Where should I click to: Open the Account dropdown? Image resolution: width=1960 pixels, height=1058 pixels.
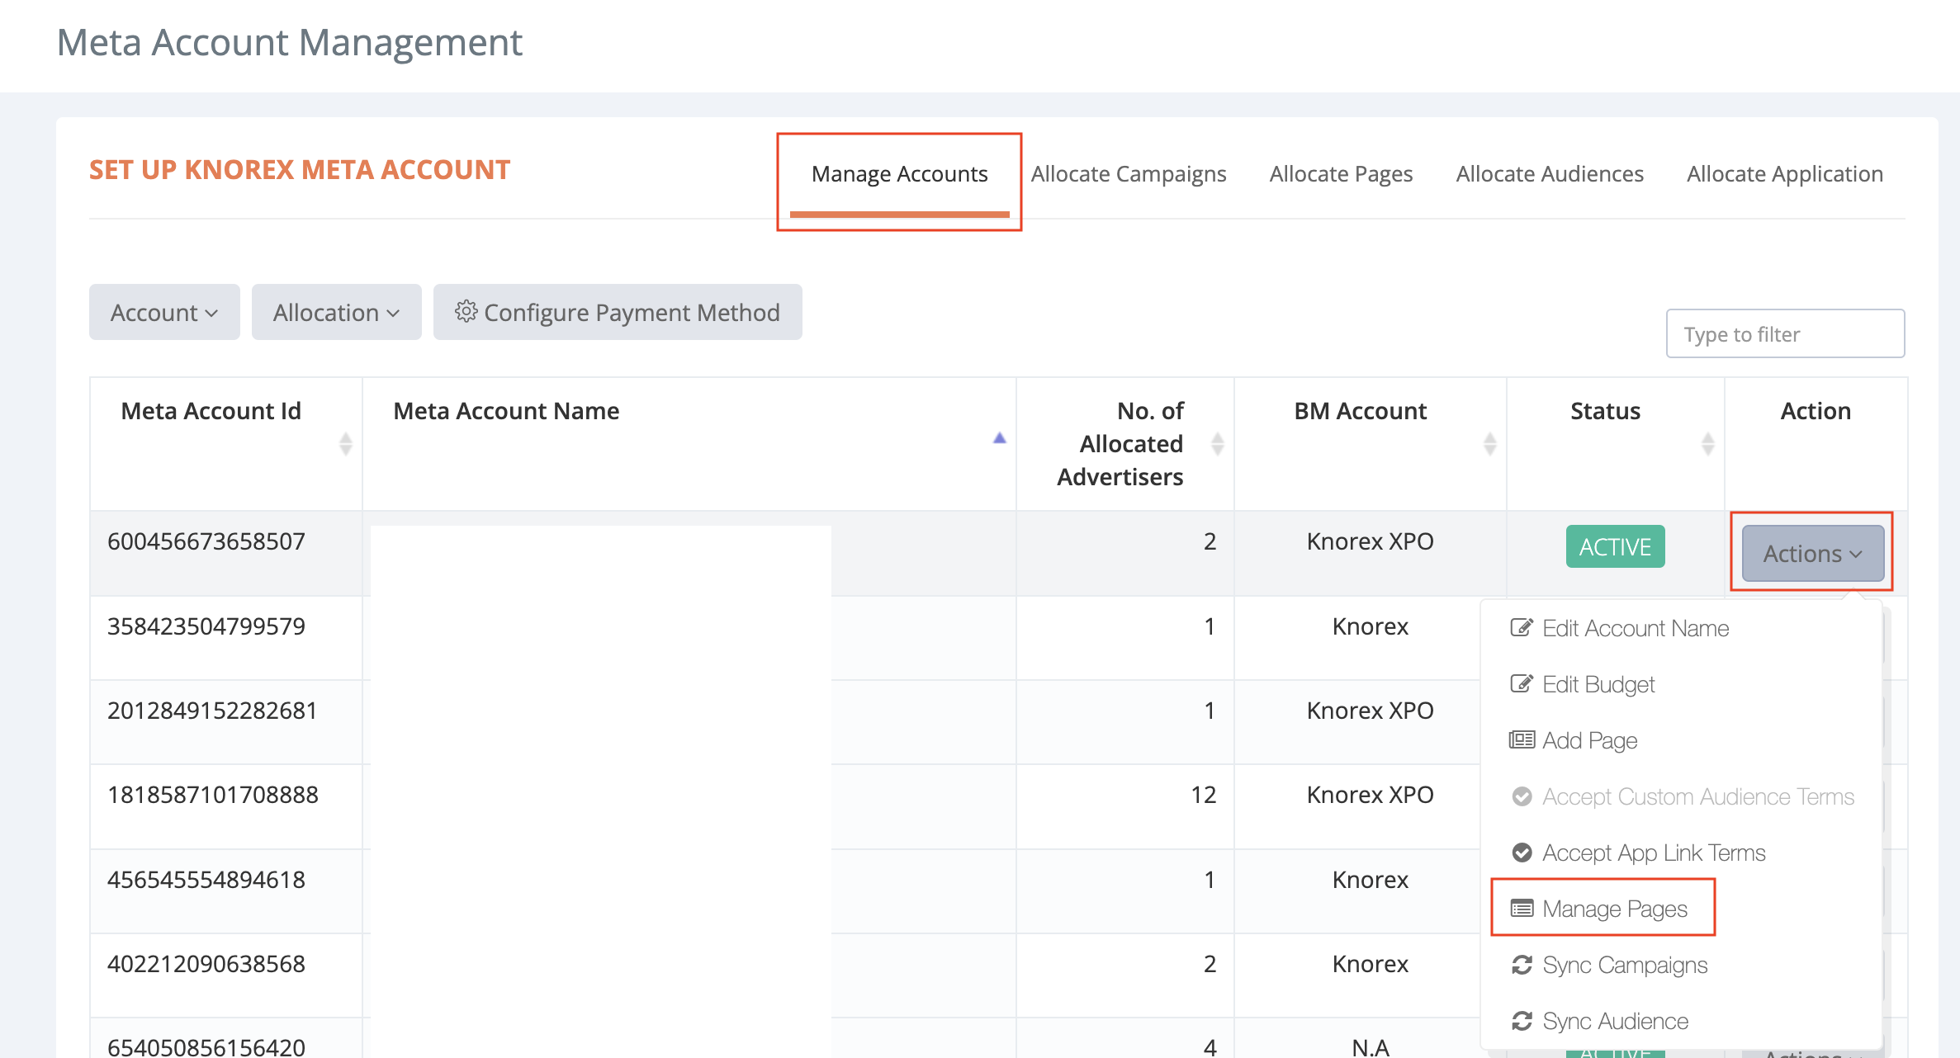pos(163,312)
